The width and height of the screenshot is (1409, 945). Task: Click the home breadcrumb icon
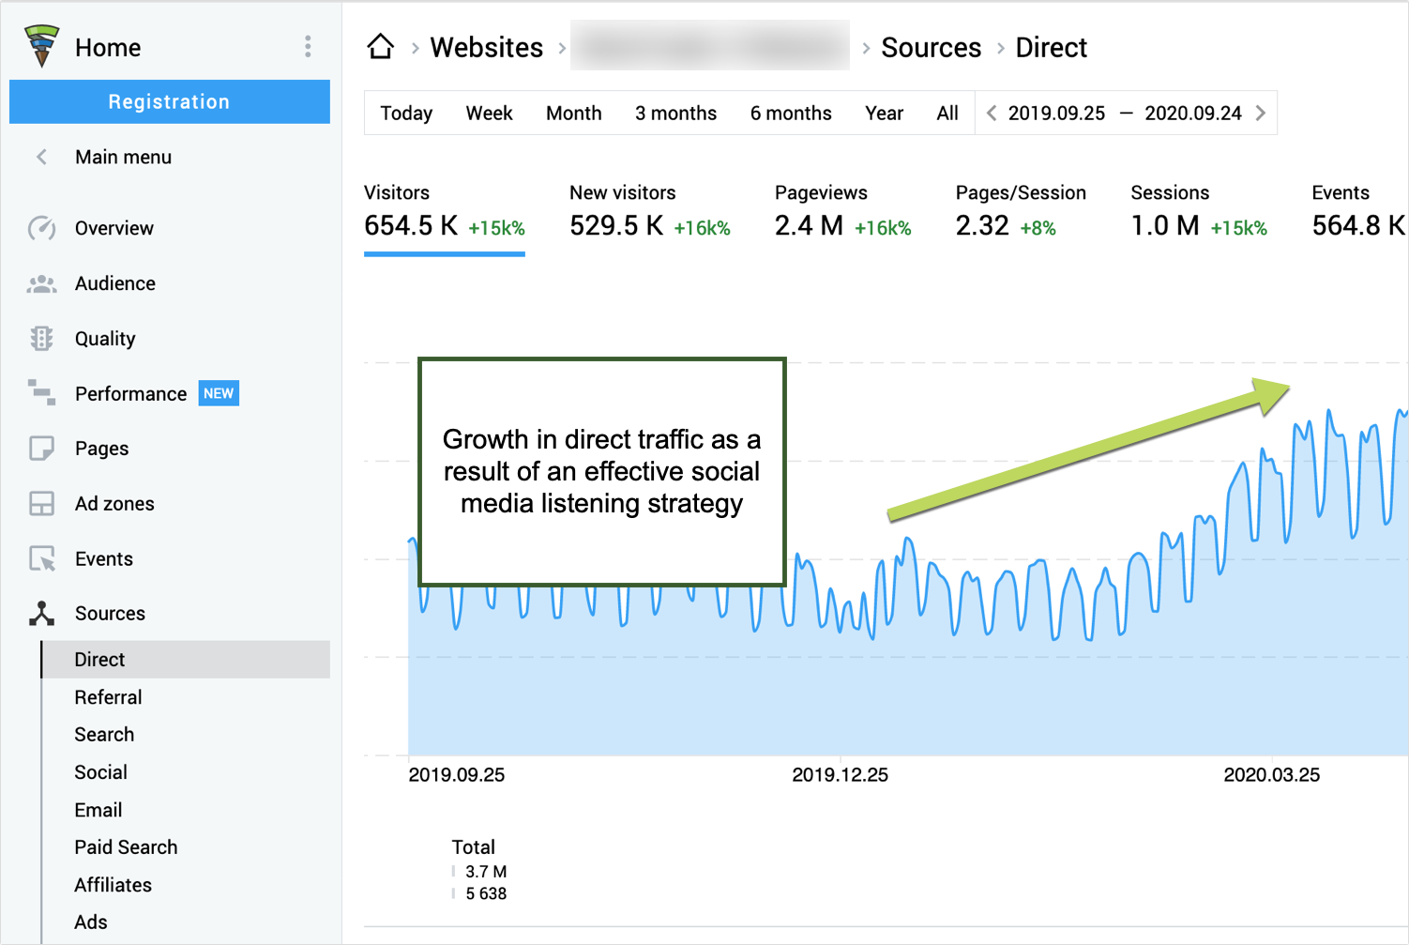tap(381, 47)
